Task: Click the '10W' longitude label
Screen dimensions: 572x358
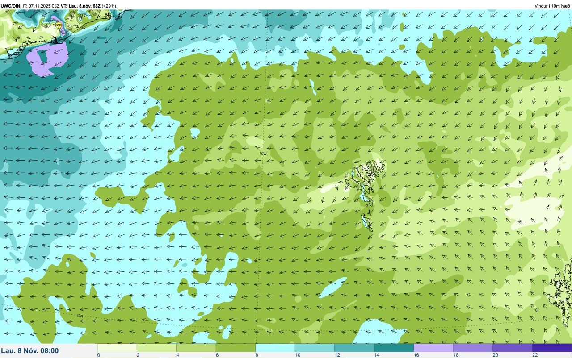Action: coord(263,154)
